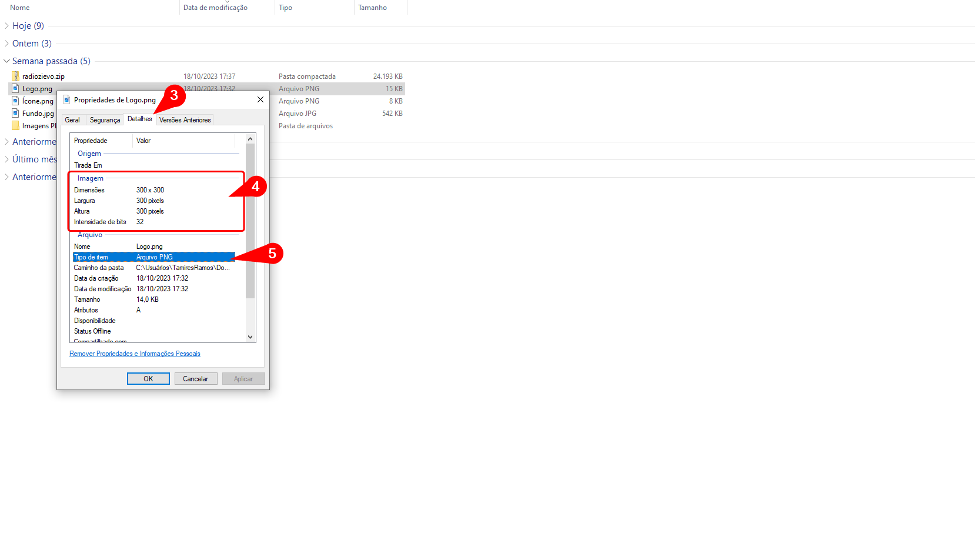This screenshot has width=979, height=546.
Task: Expand the Ontem (3) group
Action: tap(6, 44)
